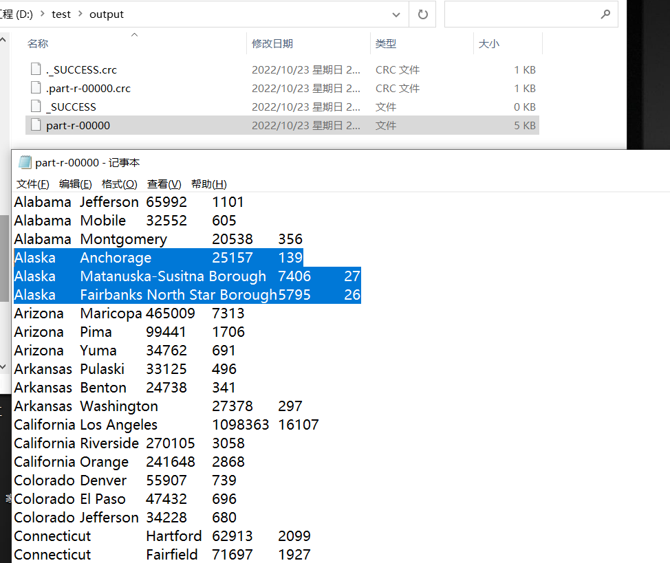The width and height of the screenshot is (670, 563).
Task: Click the word Fairfield in Notepad
Action: coord(172,555)
